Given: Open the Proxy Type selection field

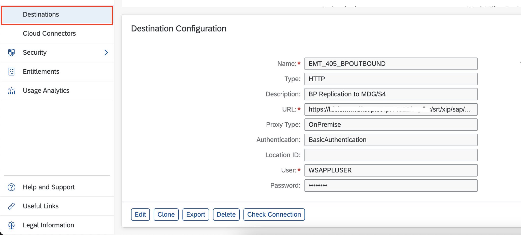Looking at the screenshot, I should coord(391,124).
